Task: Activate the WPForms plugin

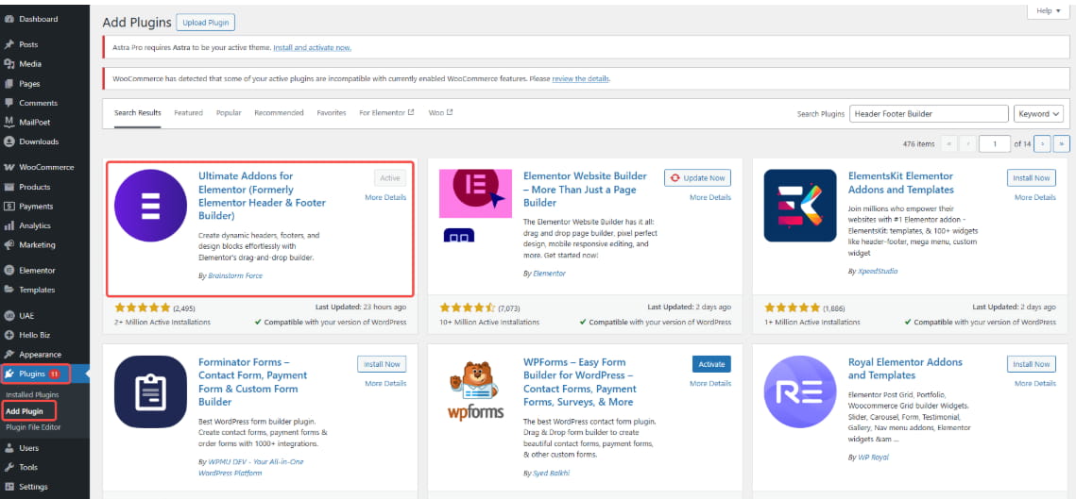Action: [711, 364]
